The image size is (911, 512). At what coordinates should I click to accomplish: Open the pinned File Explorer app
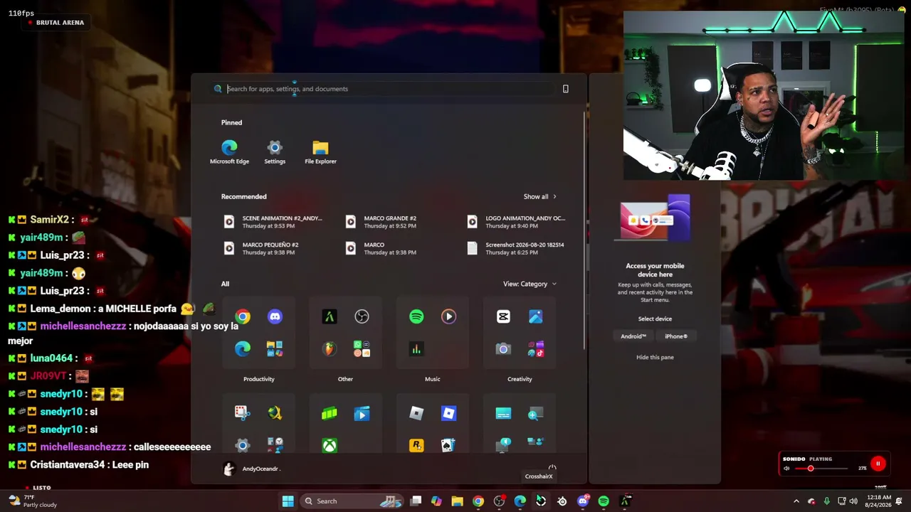click(x=320, y=152)
